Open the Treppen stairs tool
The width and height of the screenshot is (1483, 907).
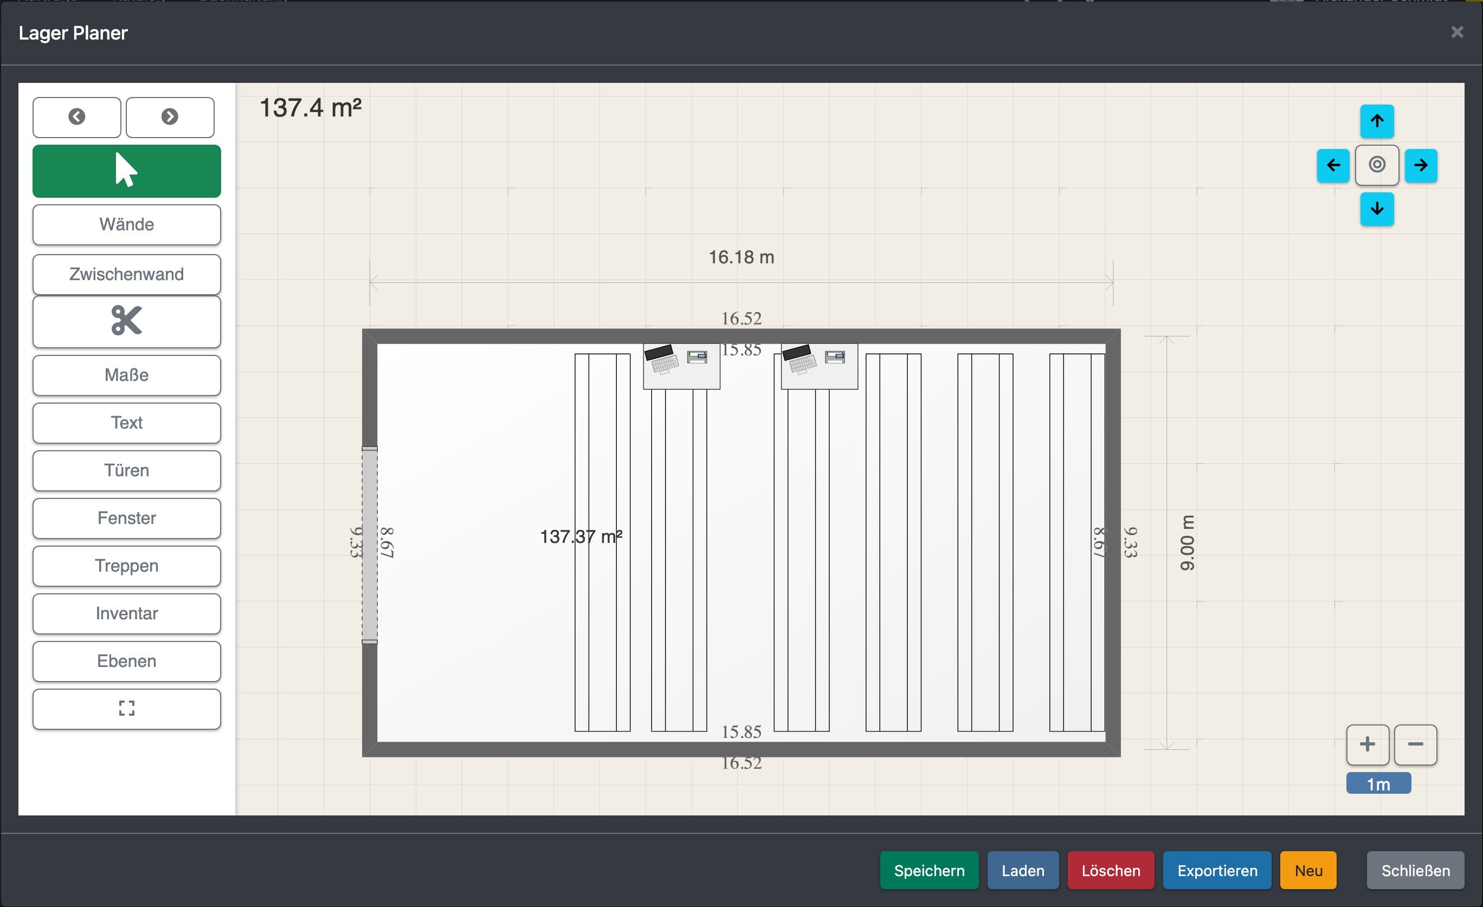(x=126, y=566)
